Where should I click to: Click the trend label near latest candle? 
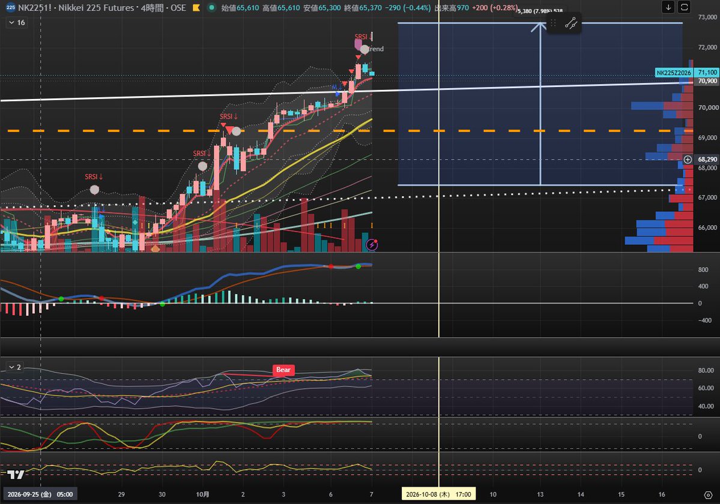(376, 49)
